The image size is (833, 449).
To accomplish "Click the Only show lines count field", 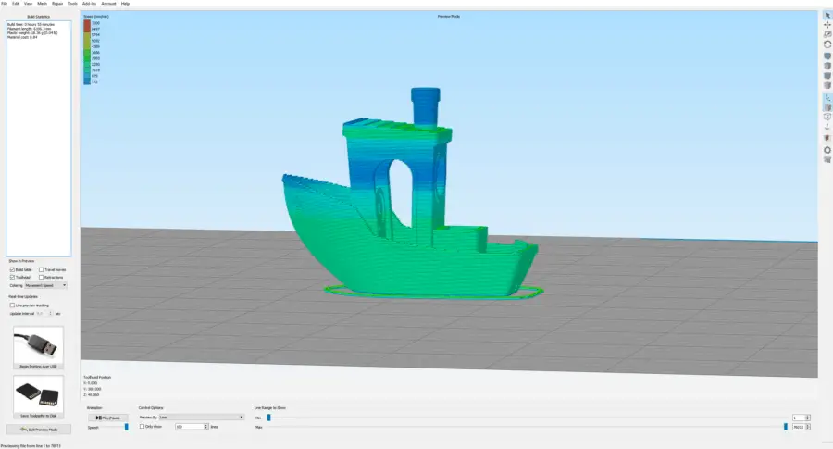I will point(189,427).
